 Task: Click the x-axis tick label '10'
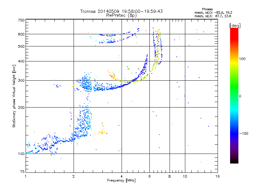coord(185,176)
